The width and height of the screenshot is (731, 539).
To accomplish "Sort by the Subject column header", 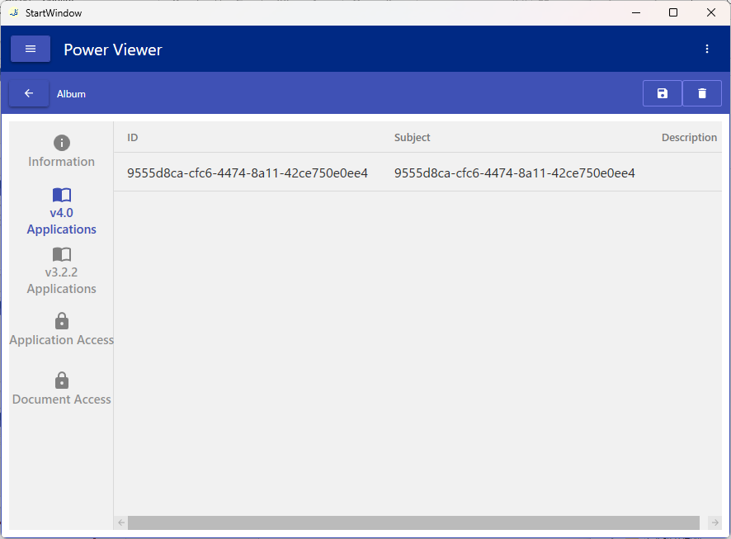I will [412, 138].
